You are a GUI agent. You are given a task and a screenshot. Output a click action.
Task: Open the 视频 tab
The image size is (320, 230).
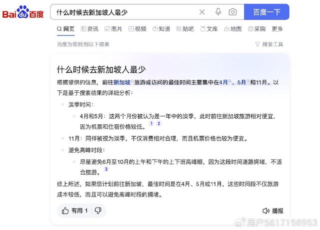[137, 29]
